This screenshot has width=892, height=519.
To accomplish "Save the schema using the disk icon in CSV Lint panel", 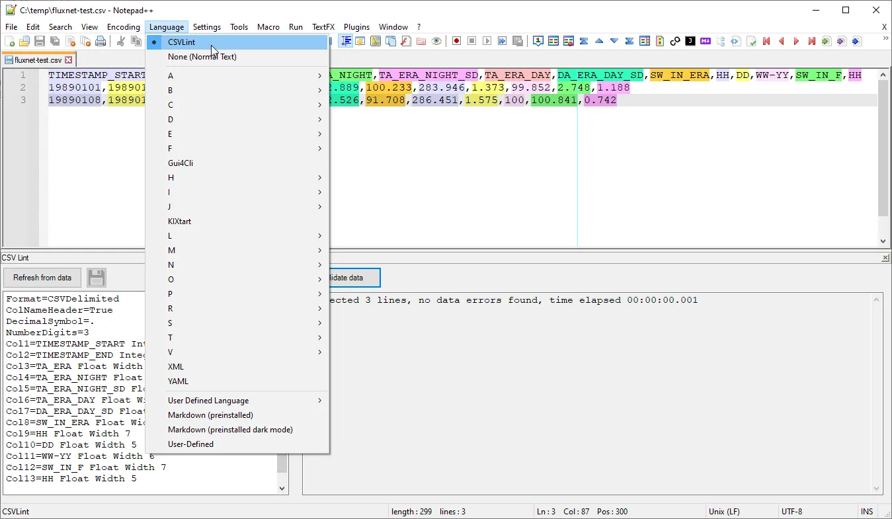I will pyautogui.click(x=96, y=277).
